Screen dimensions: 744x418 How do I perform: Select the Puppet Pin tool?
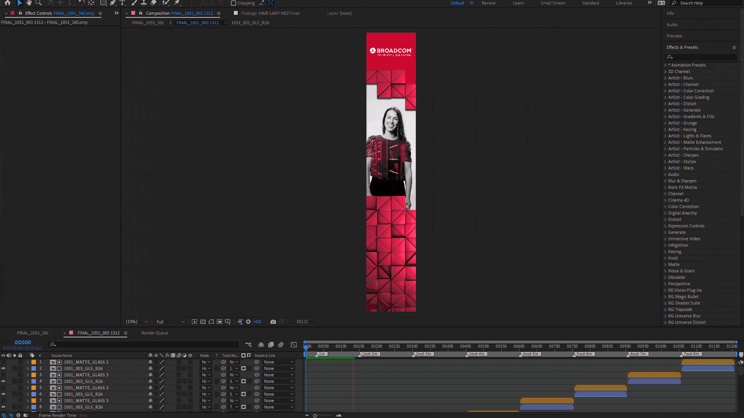pyautogui.click(x=177, y=3)
